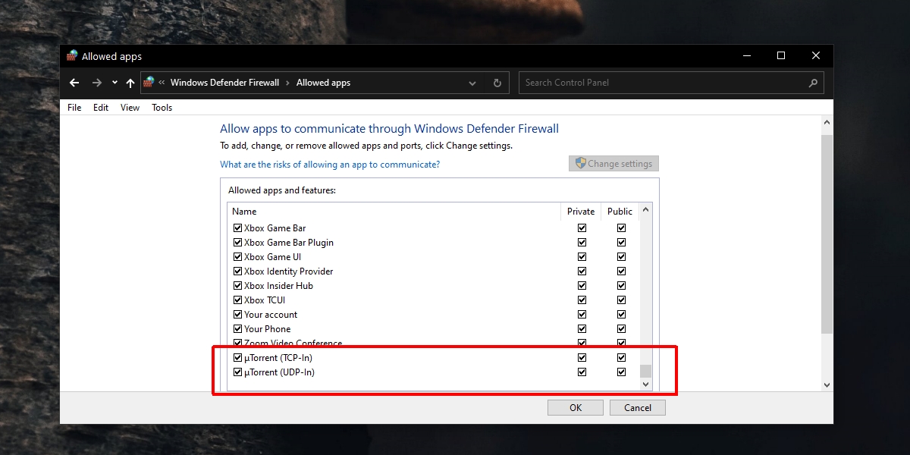910x455 pixels.
Task: Toggle the Xbox Game Bar checkbox
Action: pos(237,228)
